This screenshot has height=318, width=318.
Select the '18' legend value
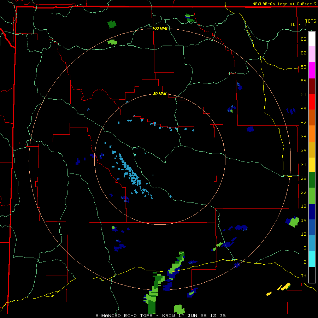[x=304, y=206]
